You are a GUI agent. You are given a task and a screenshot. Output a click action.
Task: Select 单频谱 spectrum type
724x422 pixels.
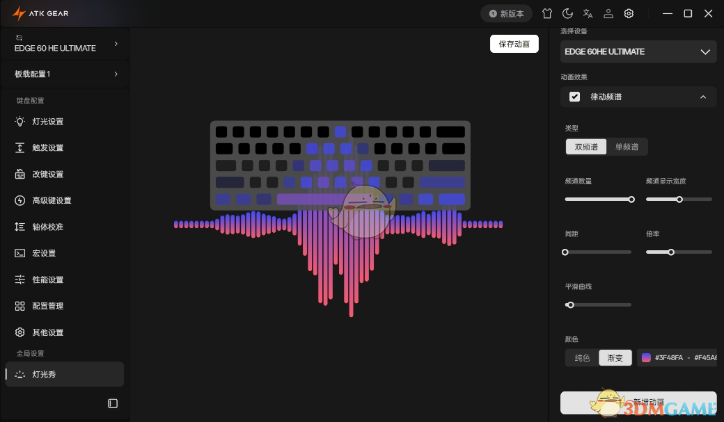click(627, 147)
